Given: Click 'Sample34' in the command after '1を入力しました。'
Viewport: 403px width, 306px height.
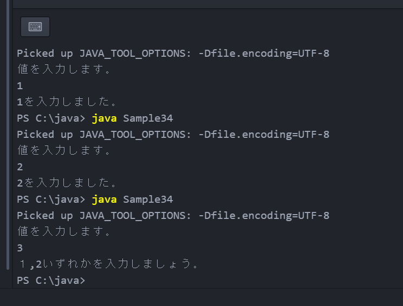Looking at the screenshot, I should coord(148,118).
